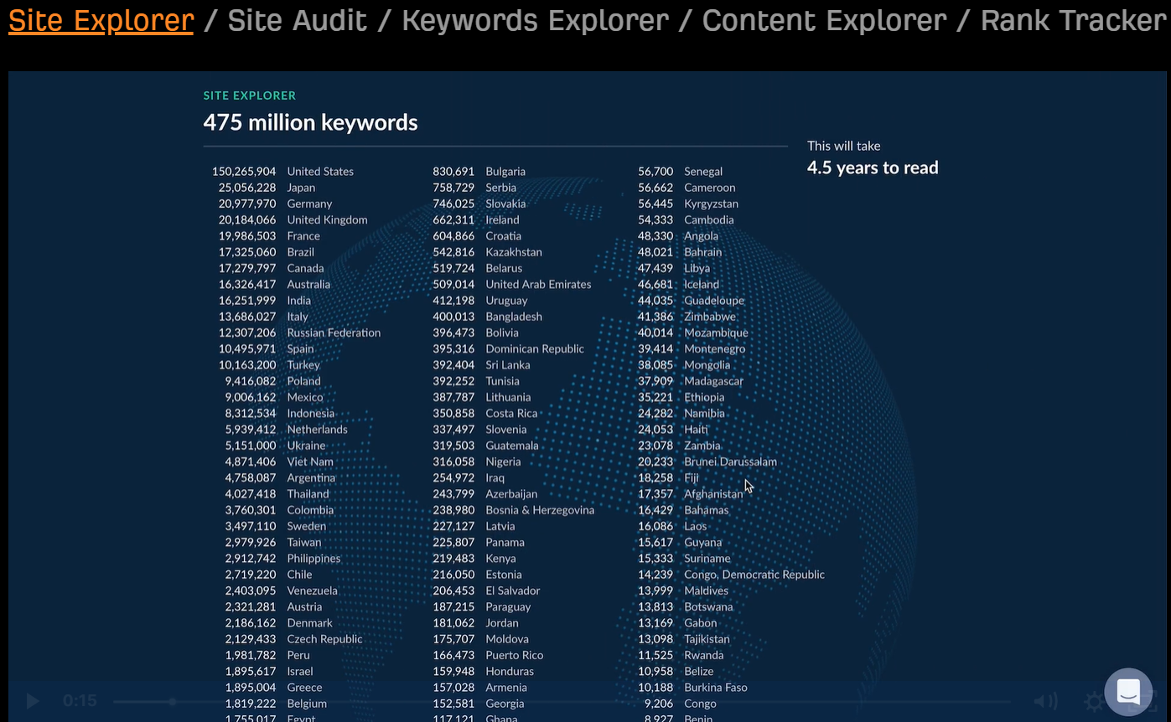Screen dimensions: 1171x722
Task: Select the Nigeria row
Action: coord(477,462)
